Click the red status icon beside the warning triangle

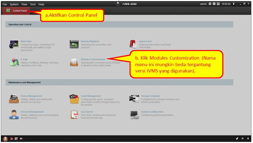(11, 139)
